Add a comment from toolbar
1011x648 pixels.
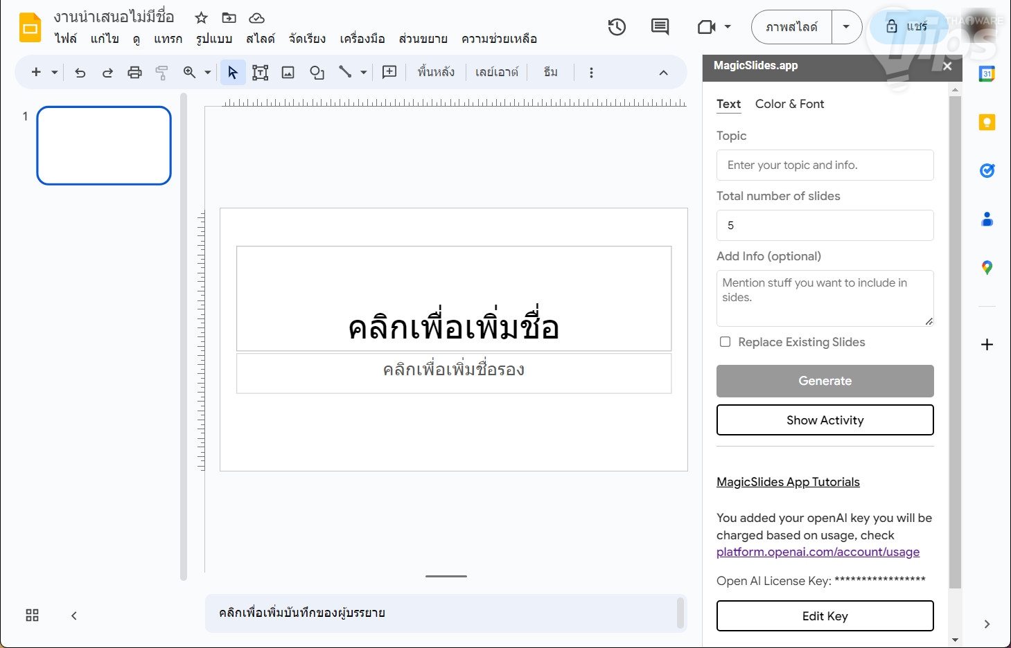(389, 72)
